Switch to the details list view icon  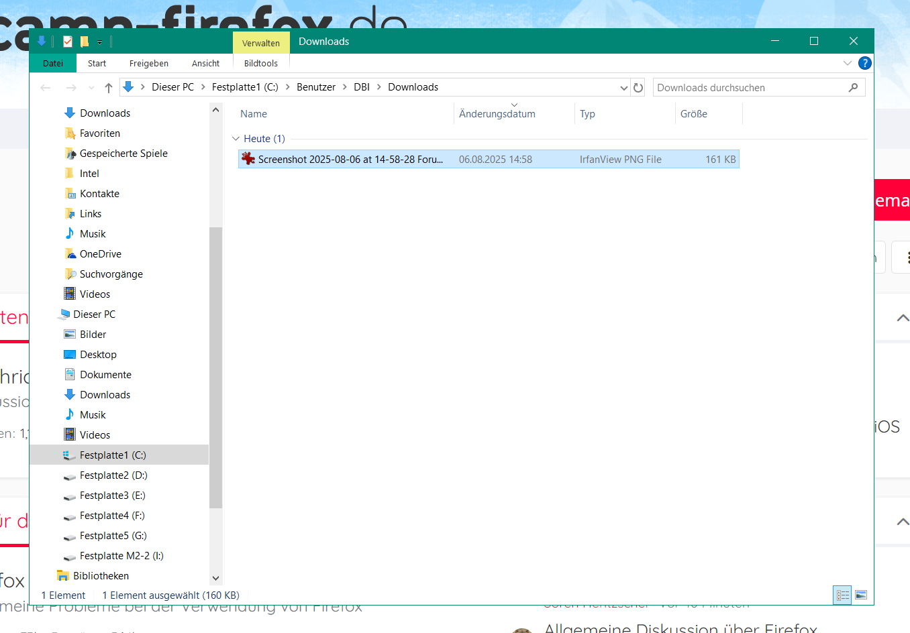[843, 595]
